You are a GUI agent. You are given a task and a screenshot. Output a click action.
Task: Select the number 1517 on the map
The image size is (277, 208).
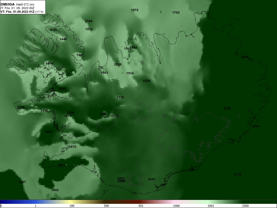pyautogui.click(x=44, y=111)
